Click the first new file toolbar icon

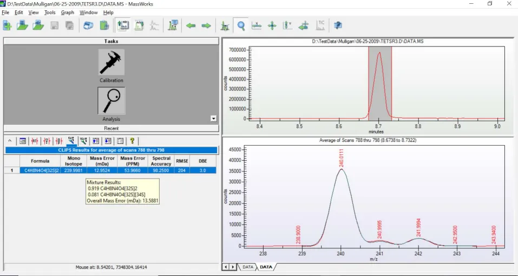(8, 25)
